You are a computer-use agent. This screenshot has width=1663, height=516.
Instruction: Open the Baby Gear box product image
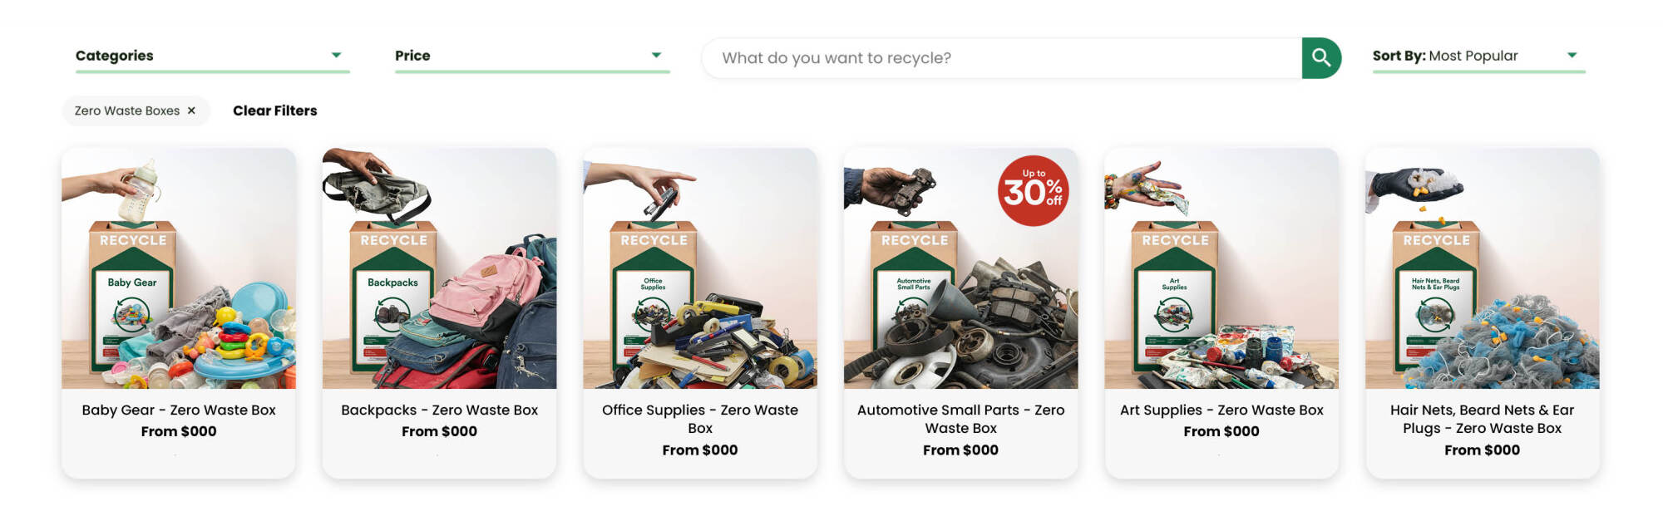click(x=179, y=268)
